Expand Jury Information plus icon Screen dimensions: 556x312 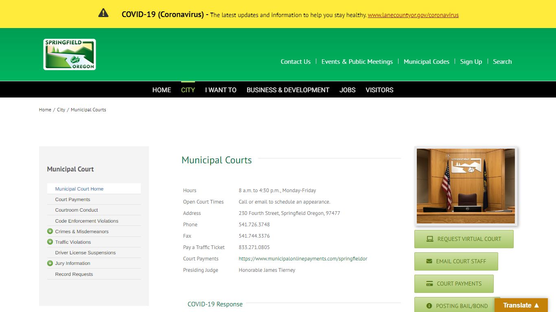(x=50, y=263)
